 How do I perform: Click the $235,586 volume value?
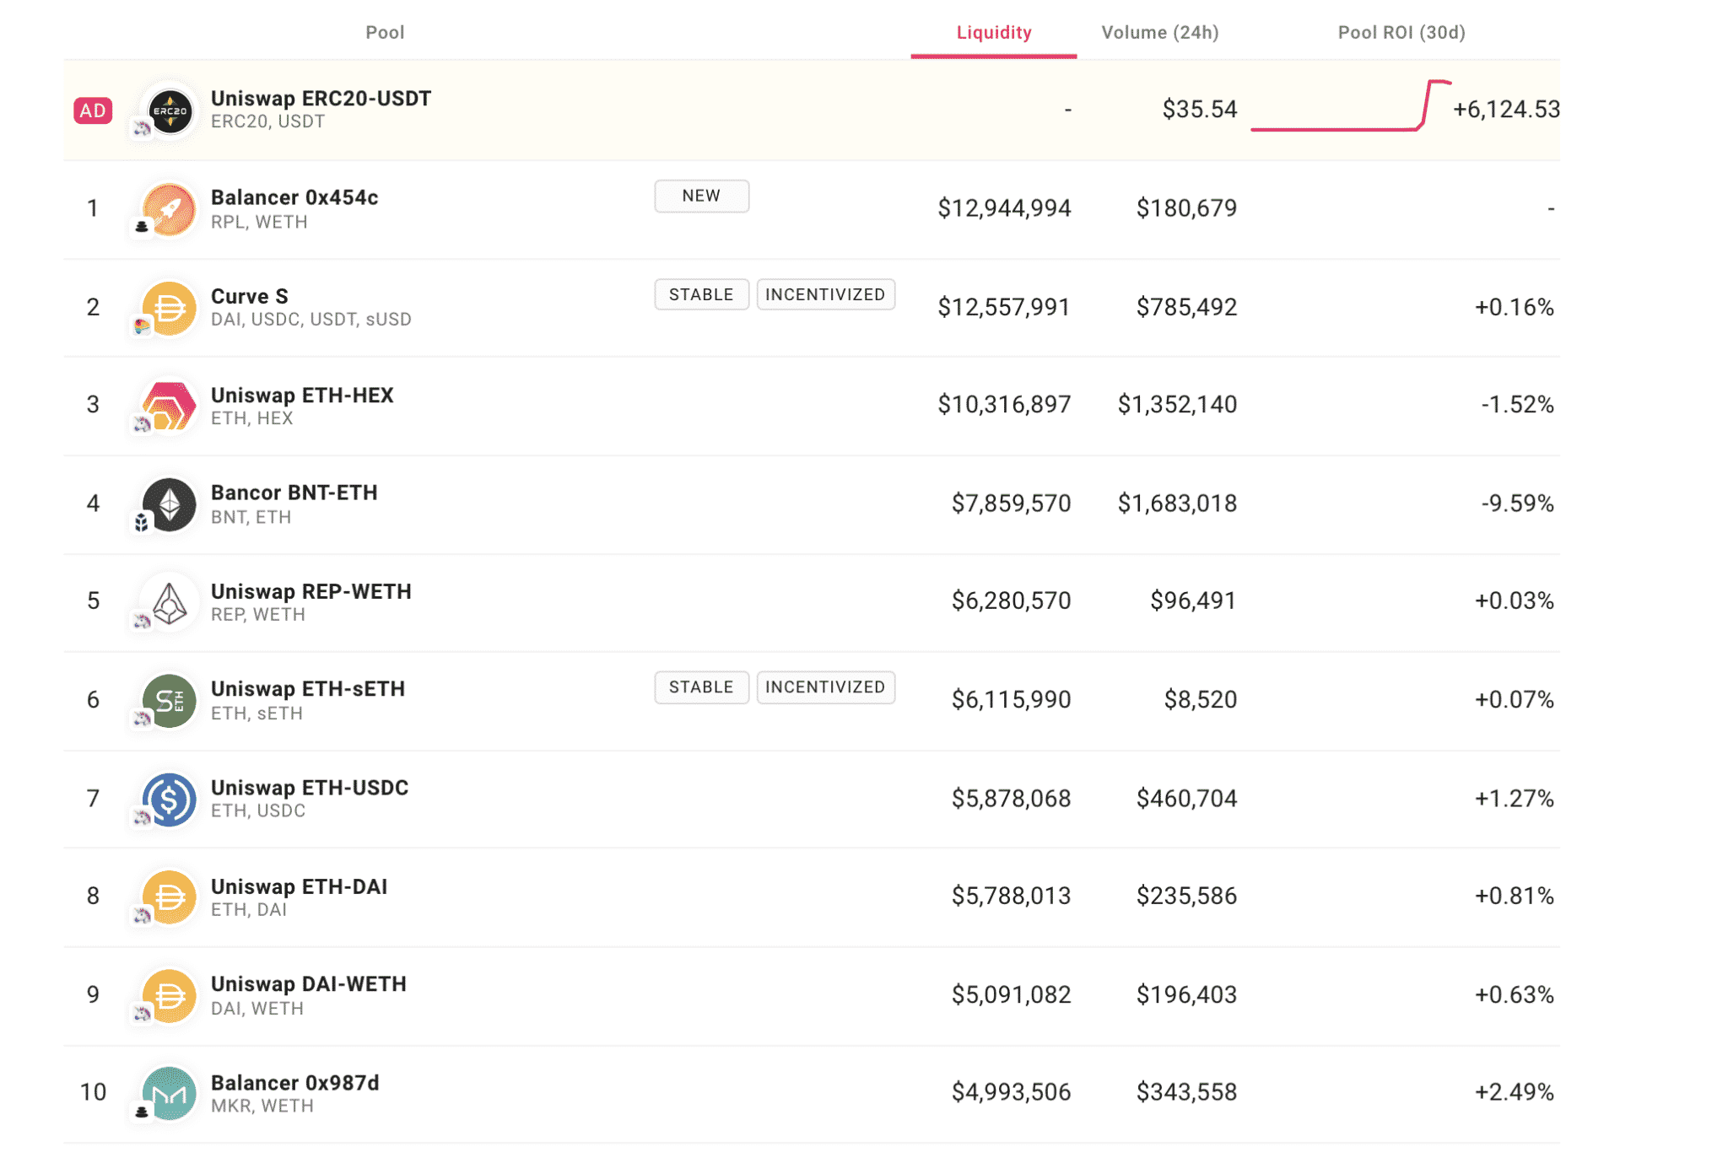click(x=1186, y=897)
